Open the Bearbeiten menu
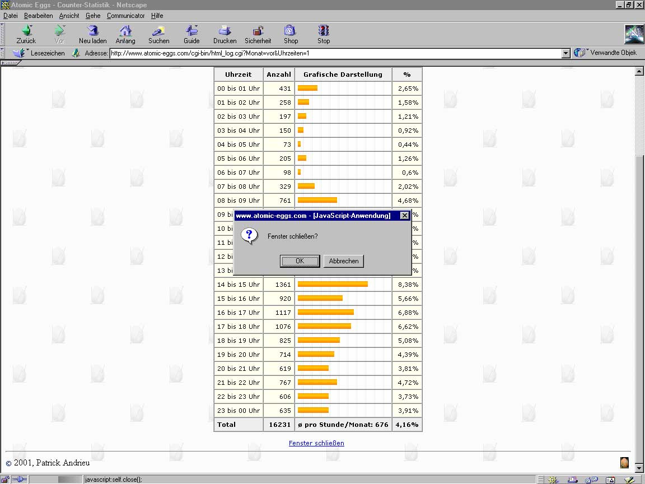Image resolution: width=645 pixels, height=484 pixels. pos(38,16)
